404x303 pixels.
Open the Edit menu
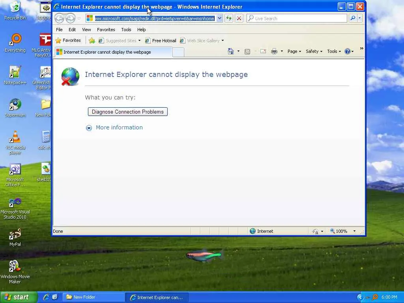click(72, 30)
